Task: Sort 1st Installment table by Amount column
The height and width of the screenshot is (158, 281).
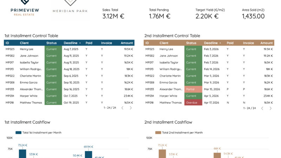Action: [127, 43]
